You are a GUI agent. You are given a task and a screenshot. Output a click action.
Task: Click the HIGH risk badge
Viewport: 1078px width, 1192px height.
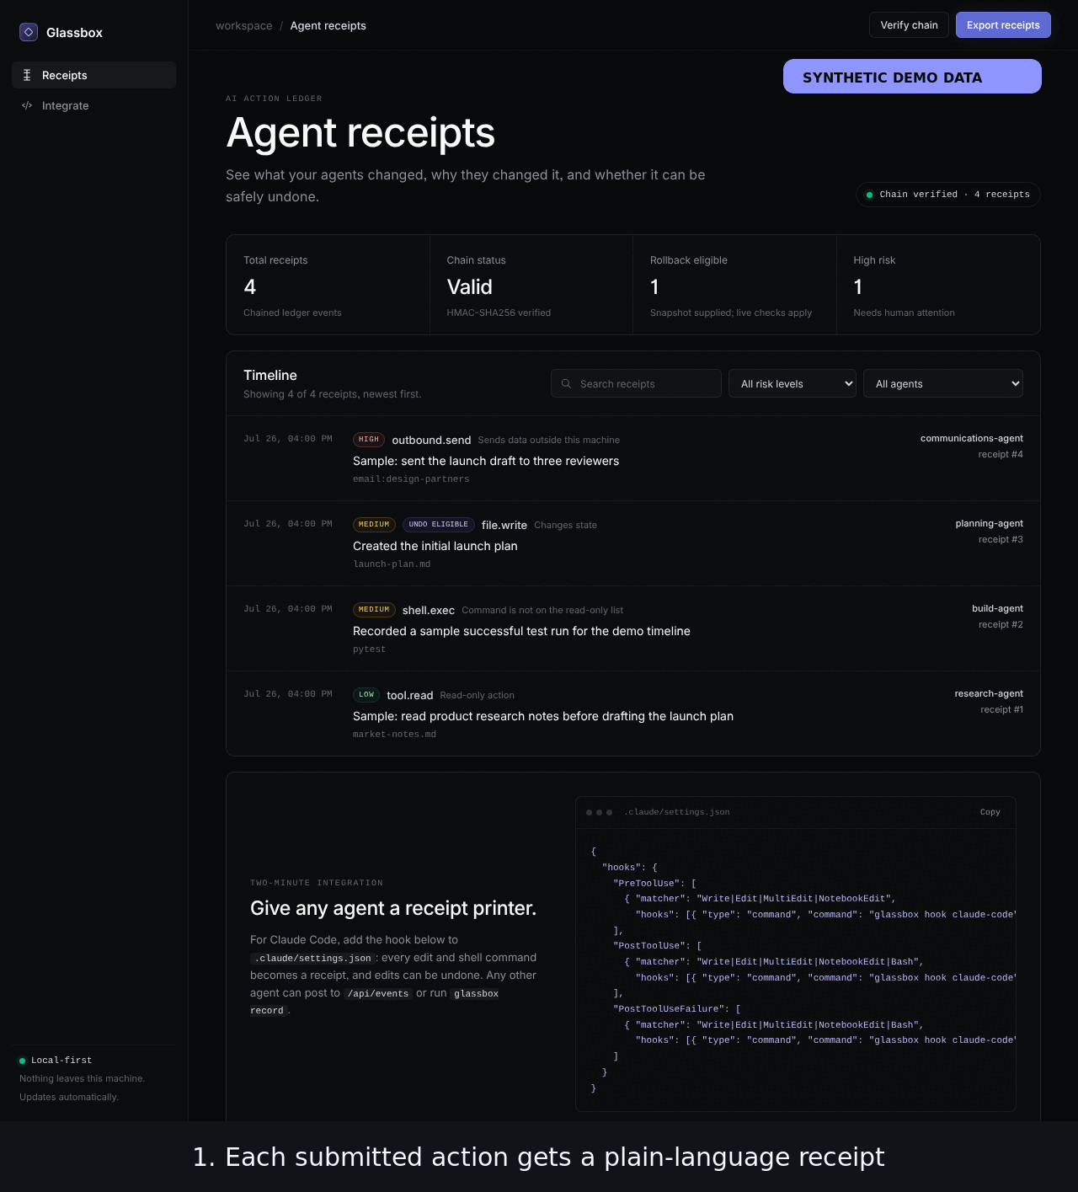point(369,440)
